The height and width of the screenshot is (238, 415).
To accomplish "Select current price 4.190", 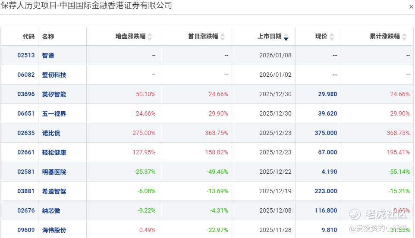I will [329, 172].
